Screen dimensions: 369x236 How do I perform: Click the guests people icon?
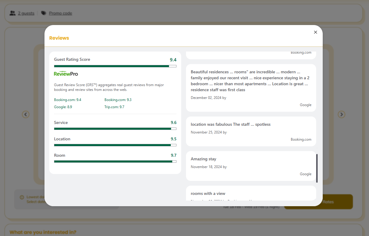(x=12, y=13)
